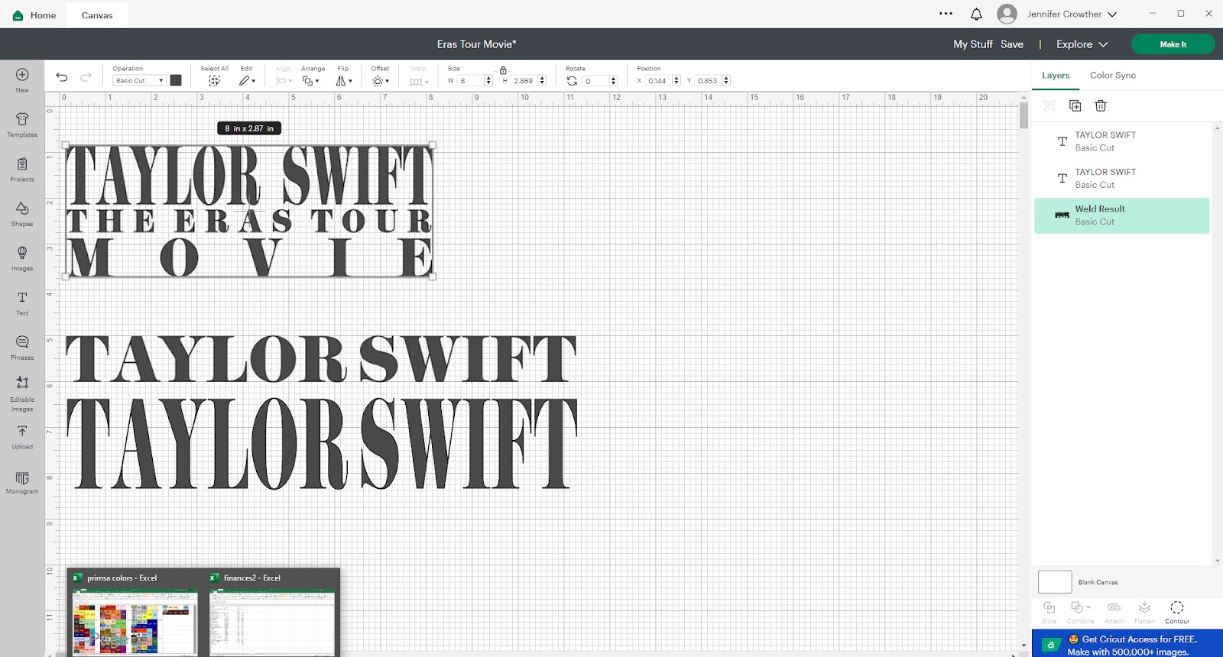Click the width size input field

[471, 80]
